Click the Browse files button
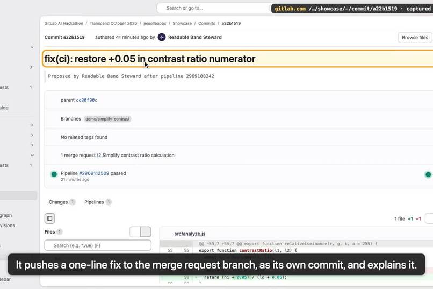This screenshot has width=433, height=289. (x=415, y=37)
